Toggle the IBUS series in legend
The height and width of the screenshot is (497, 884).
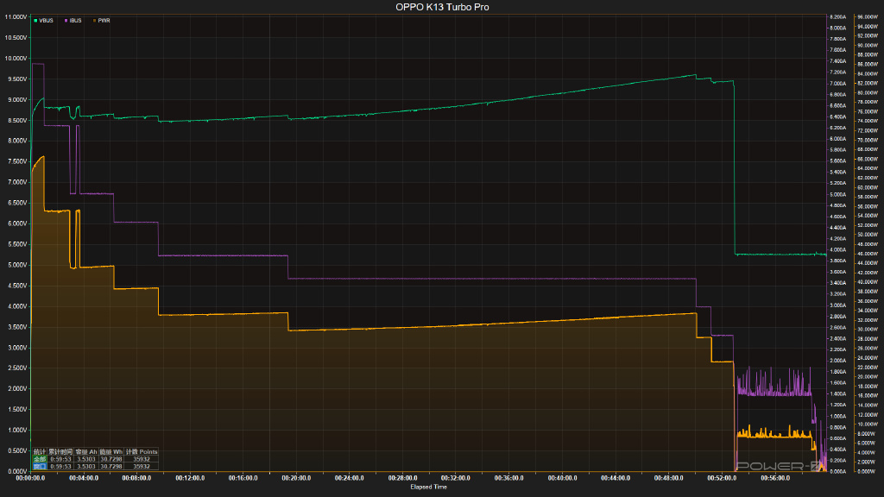[x=75, y=20]
